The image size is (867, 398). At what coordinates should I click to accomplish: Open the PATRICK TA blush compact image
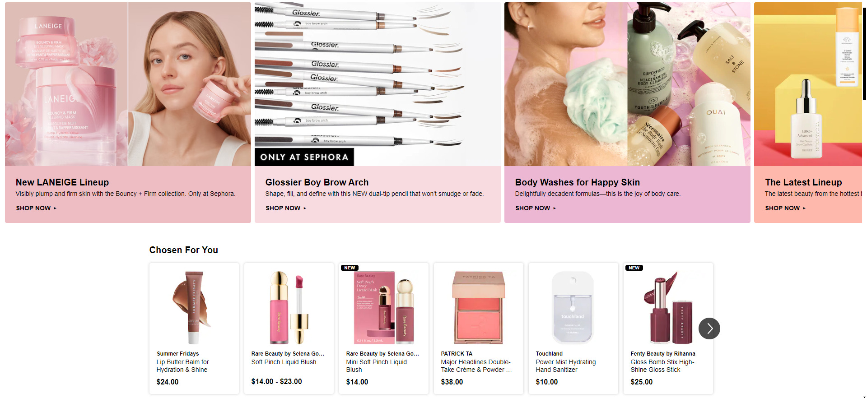[479, 308]
